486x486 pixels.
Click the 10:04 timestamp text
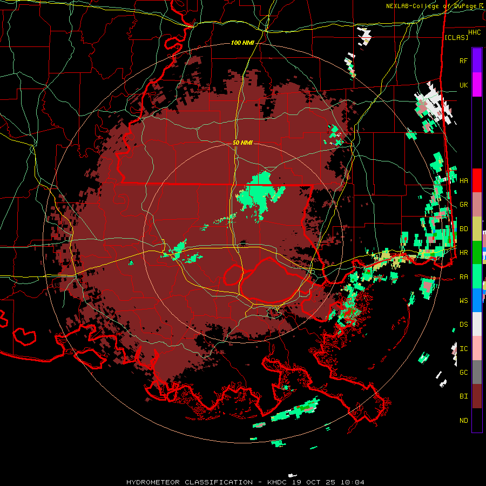click(353, 482)
